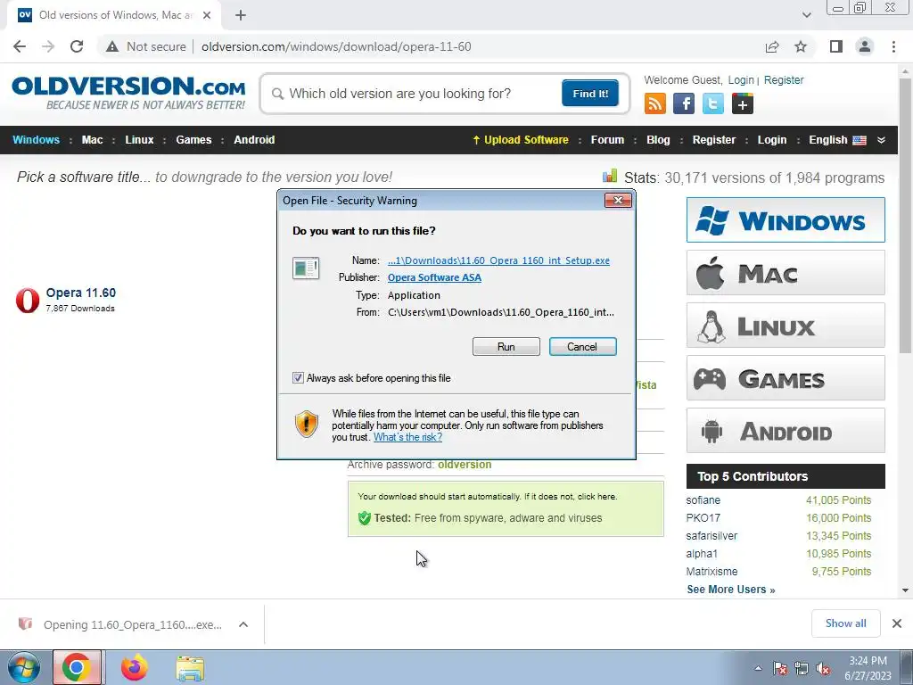Open the Opera Software ASA publisher link
Screen dimensions: 913x685
point(434,277)
